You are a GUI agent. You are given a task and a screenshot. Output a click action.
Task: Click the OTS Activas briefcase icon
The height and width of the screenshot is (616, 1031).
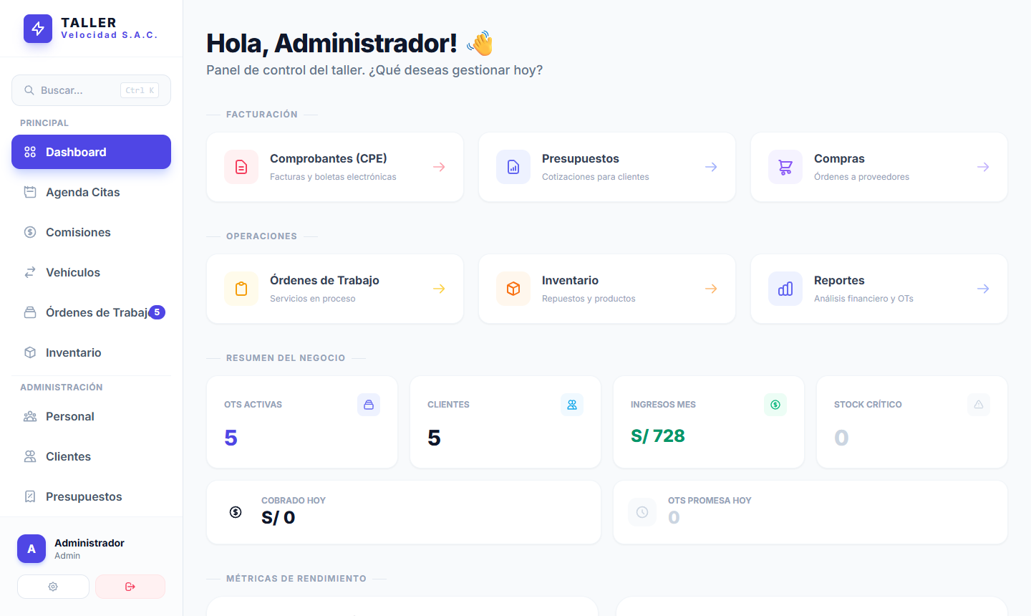click(x=369, y=405)
